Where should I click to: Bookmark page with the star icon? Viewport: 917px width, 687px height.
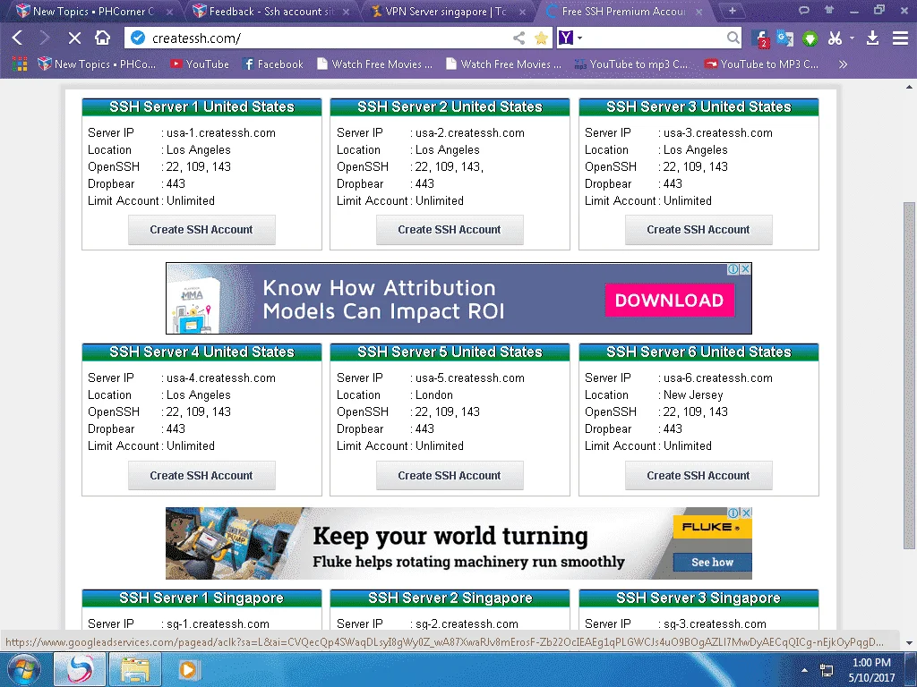coord(542,38)
